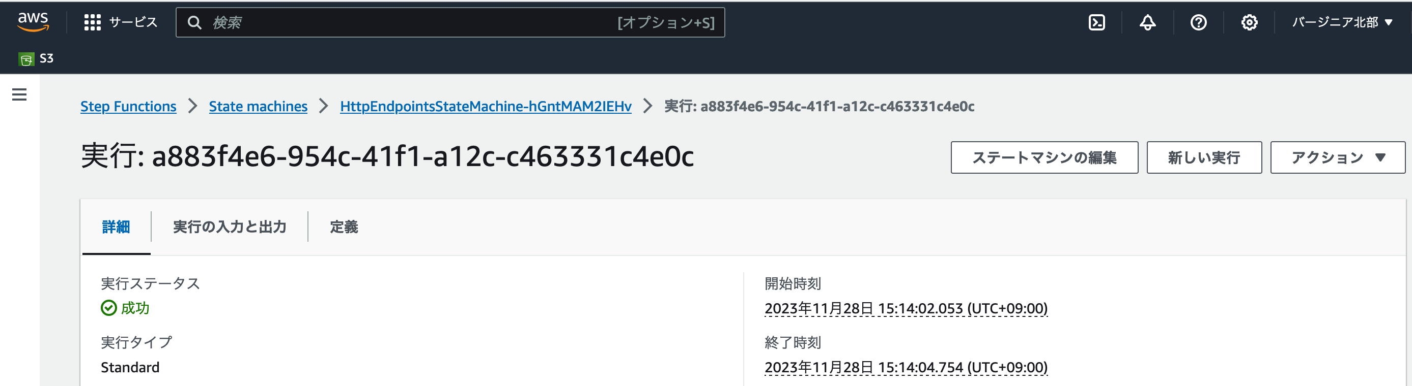
Task: Click the green success status icon
Action: pyautogui.click(x=108, y=308)
